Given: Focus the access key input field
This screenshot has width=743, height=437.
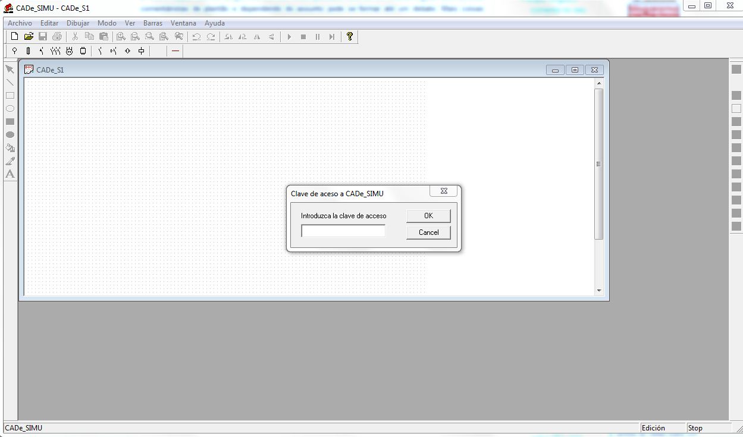Looking at the screenshot, I should tap(343, 231).
